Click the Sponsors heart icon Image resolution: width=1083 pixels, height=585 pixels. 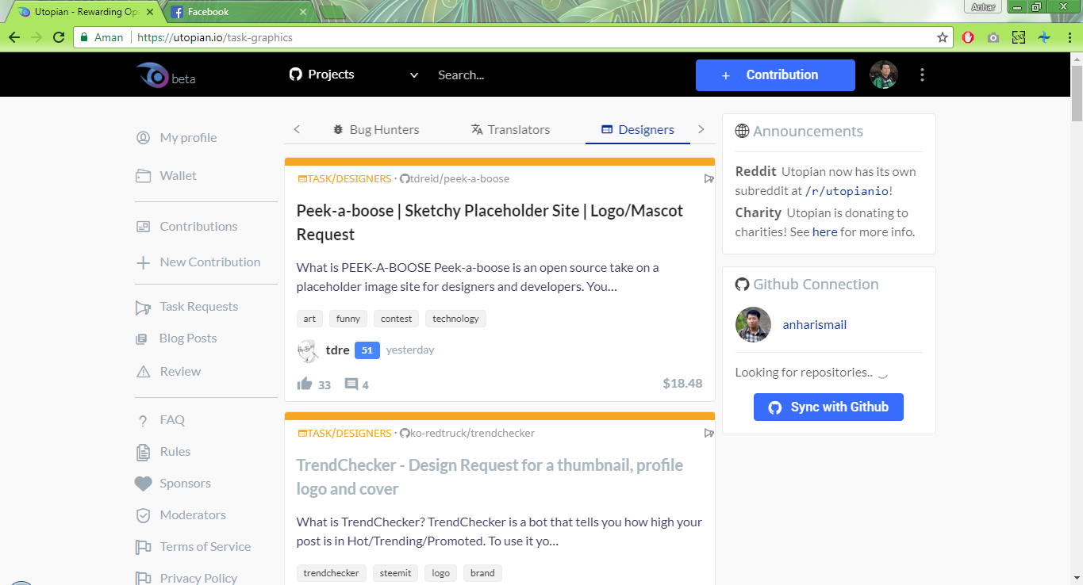143,484
